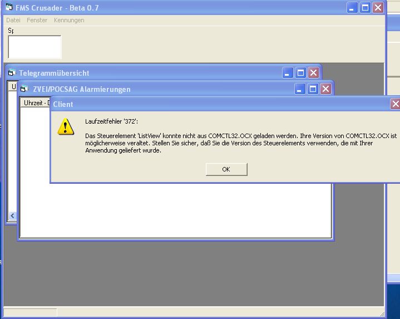Close the ZVEI/POCSAG Alarmierungen window

click(x=326, y=89)
